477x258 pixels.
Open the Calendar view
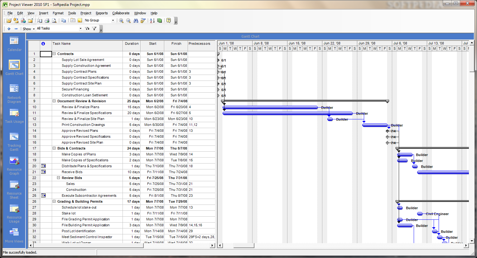14,42
